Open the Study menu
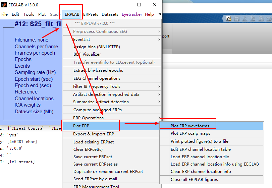This screenshot has height=188, width=272. tap(55, 14)
